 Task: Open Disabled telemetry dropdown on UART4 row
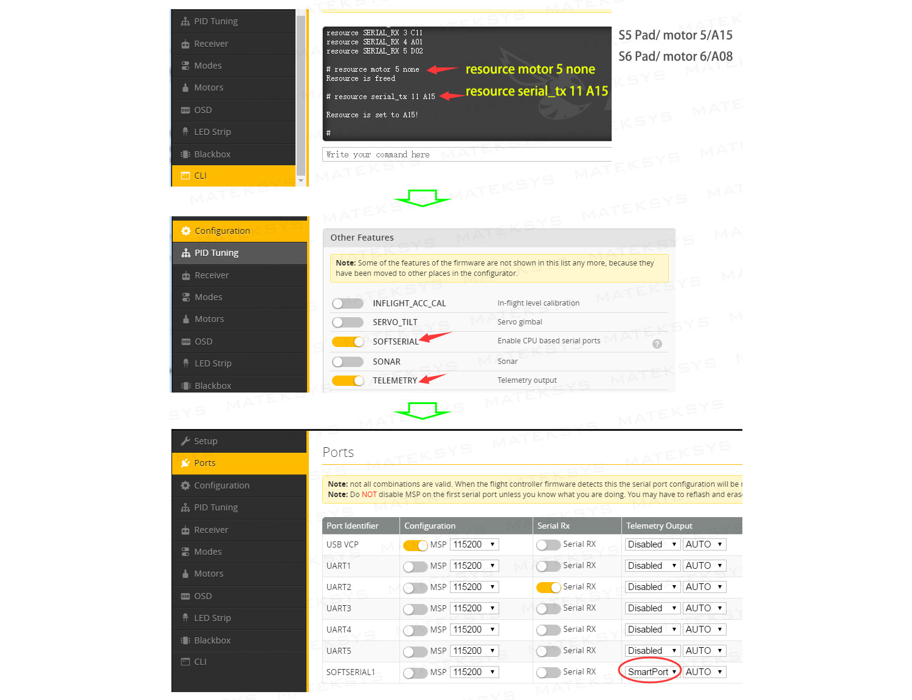(x=652, y=630)
